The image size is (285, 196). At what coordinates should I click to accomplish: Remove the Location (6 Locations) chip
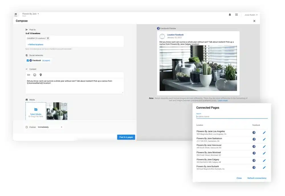tap(48, 38)
